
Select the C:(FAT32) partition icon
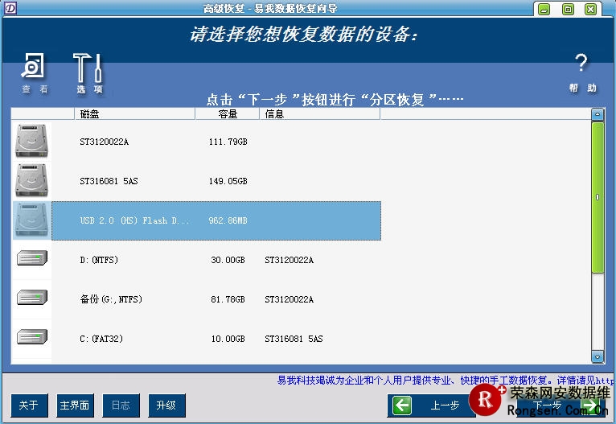(32, 338)
